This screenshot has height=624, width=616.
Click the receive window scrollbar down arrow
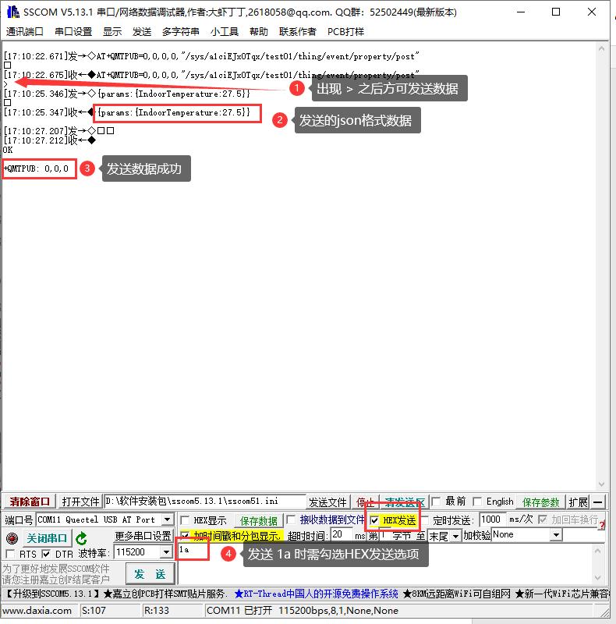click(601, 484)
